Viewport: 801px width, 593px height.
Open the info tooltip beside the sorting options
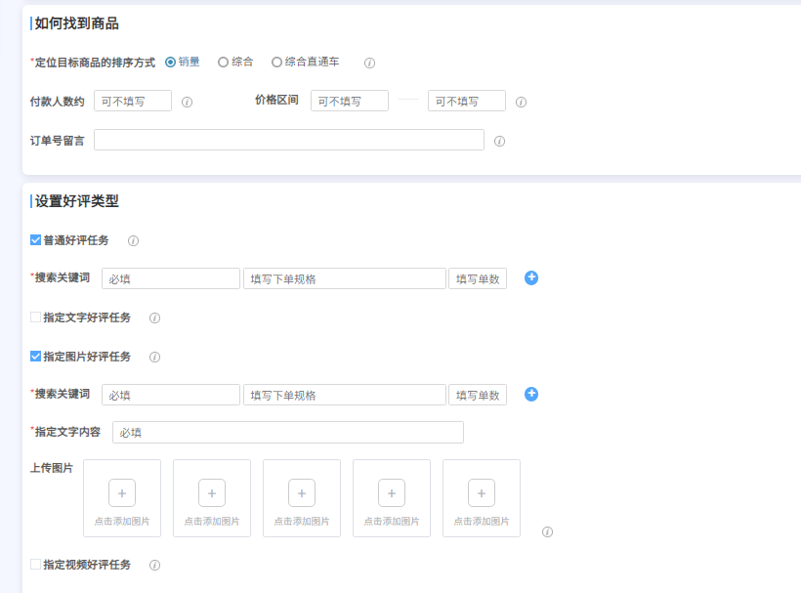pyautogui.click(x=369, y=61)
